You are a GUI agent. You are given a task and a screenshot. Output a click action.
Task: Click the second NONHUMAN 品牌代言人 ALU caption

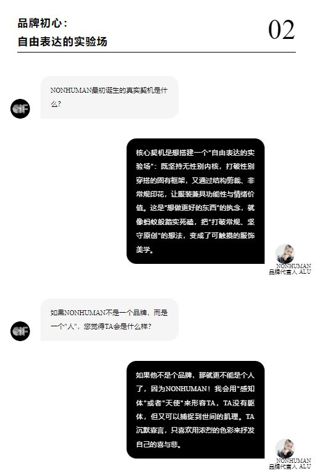(290, 463)
